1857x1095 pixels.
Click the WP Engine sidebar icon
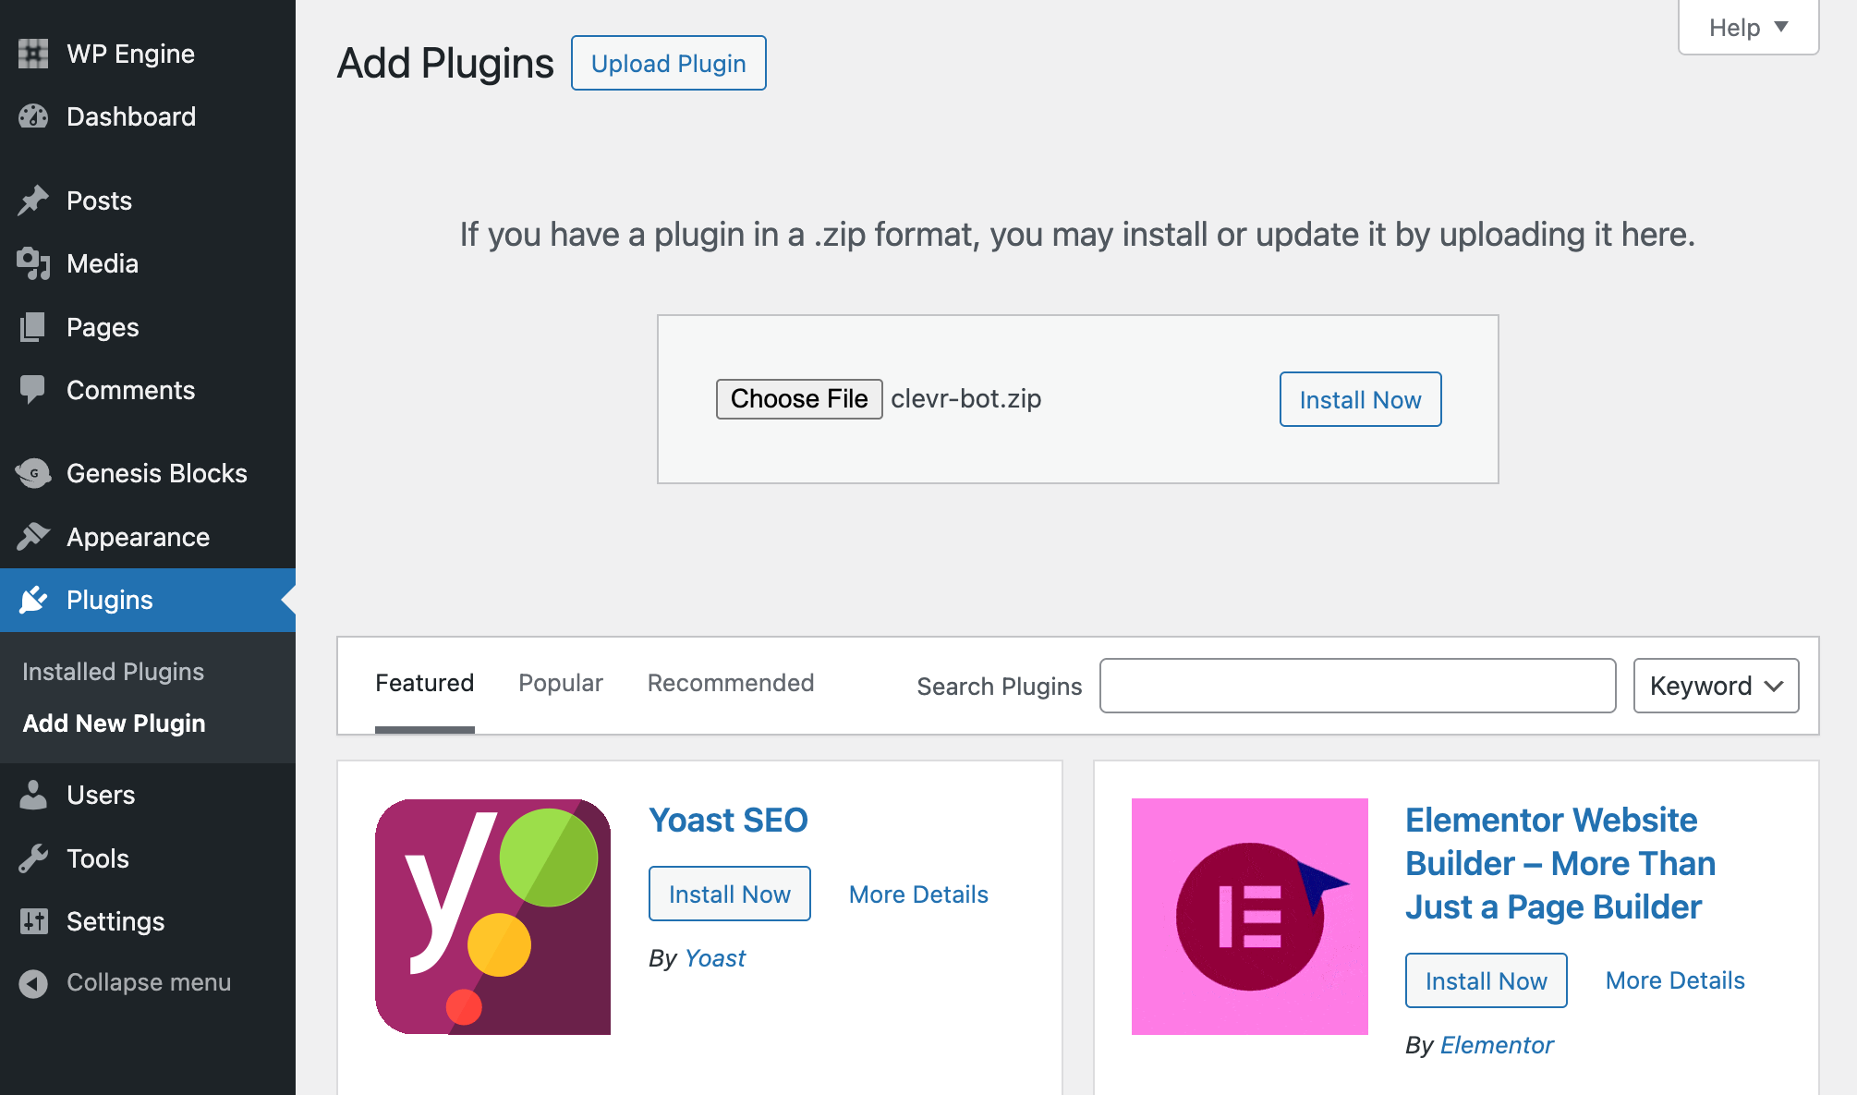[33, 54]
